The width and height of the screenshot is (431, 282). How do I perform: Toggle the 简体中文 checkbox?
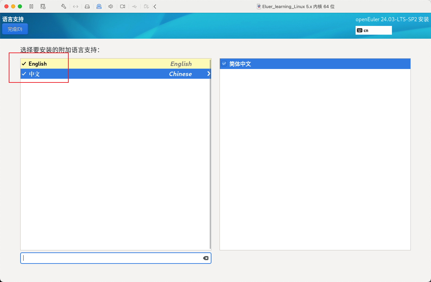point(224,64)
